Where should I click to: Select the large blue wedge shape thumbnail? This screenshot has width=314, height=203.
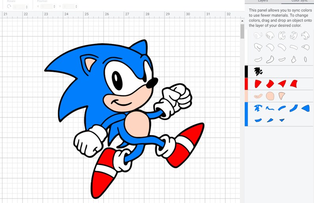[306, 108]
